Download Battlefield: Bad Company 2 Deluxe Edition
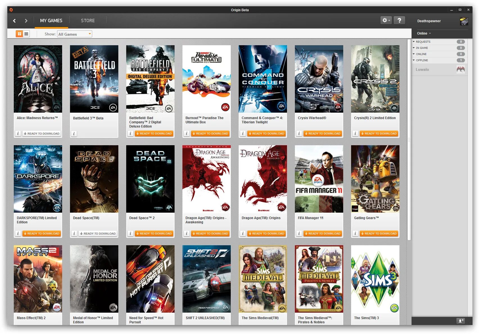Screen dimensions: 479x334 [154, 134]
